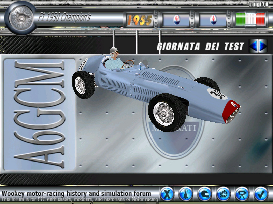Click the F1 1950 Champion's title
Image resolution: width=273 pixels, height=204 pixels.
pos(64,17)
